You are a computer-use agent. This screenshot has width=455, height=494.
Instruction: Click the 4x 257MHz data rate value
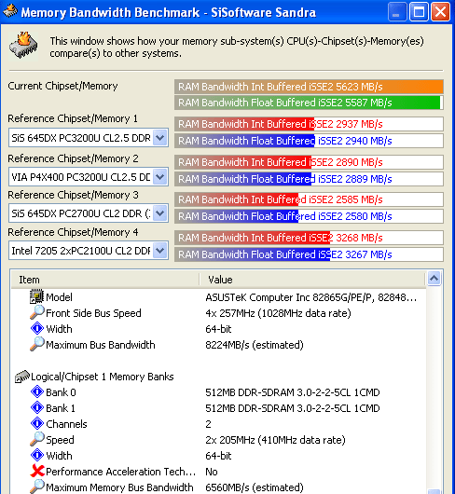click(x=278, y=313)
